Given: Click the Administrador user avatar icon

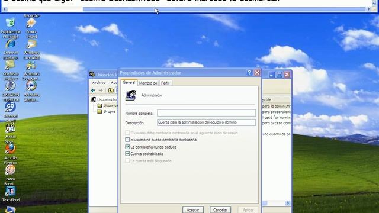Looking at the screenshot, I should pyautogui.click(x=131, y=95).
